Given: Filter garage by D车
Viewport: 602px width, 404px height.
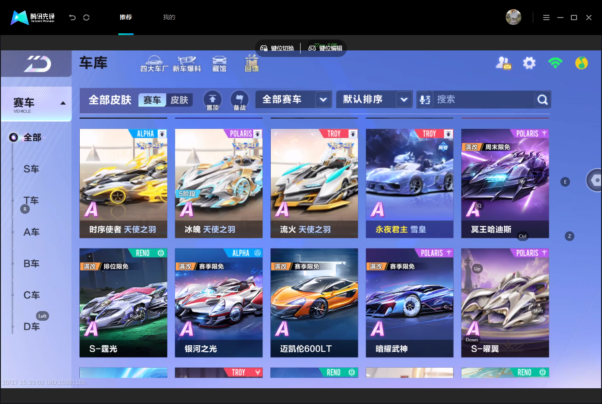Looking at the screenshot, I should (32, 327).
